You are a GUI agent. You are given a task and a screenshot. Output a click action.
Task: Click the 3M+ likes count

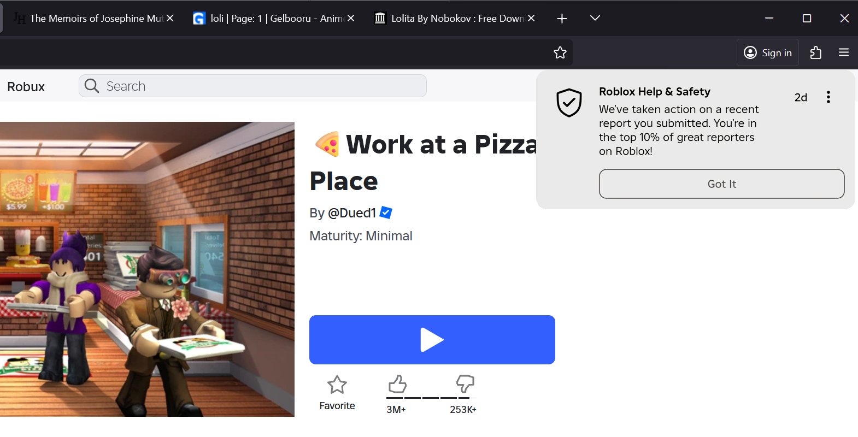pos(396,410)
